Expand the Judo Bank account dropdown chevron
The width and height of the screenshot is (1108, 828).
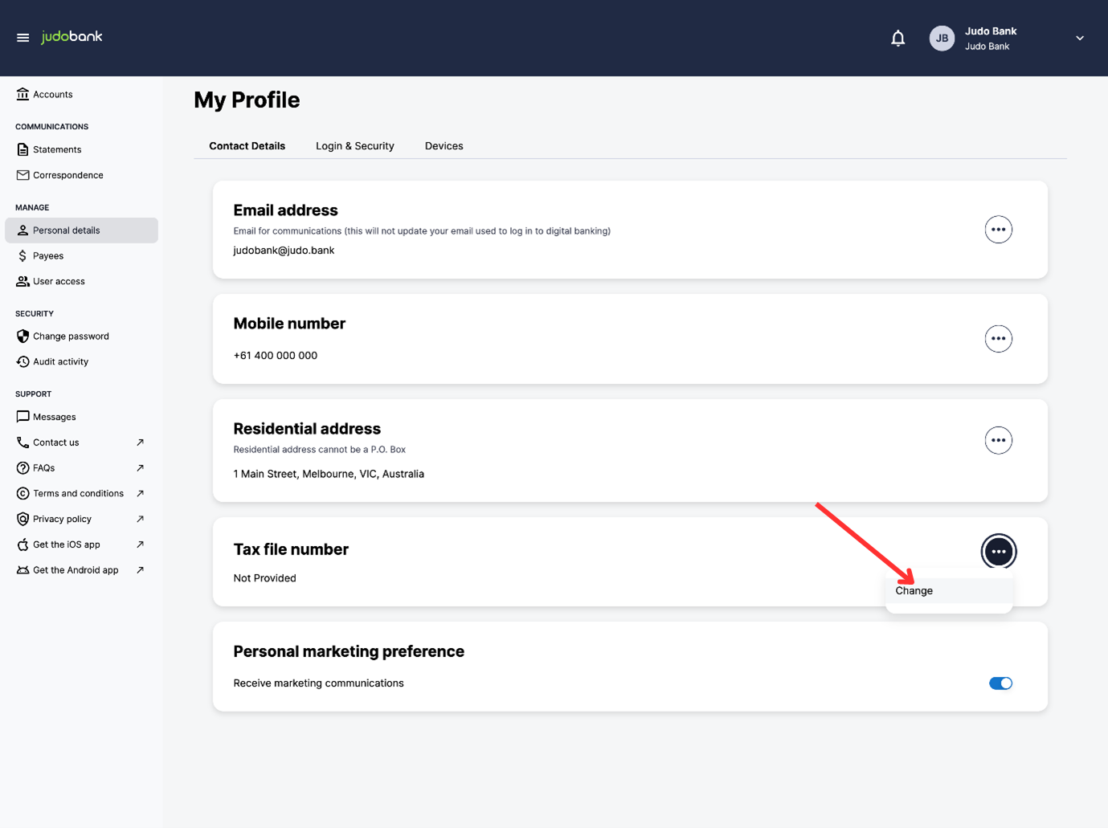[x=1080, y=38]
